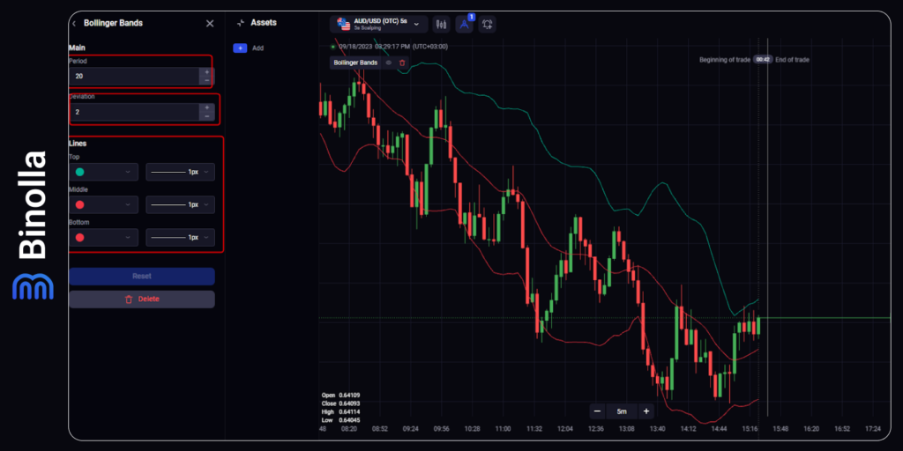Click the Period input field

(x=134, y=76)
